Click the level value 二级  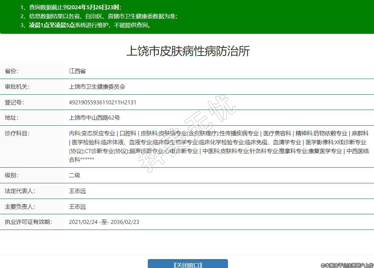click(74, 175)
